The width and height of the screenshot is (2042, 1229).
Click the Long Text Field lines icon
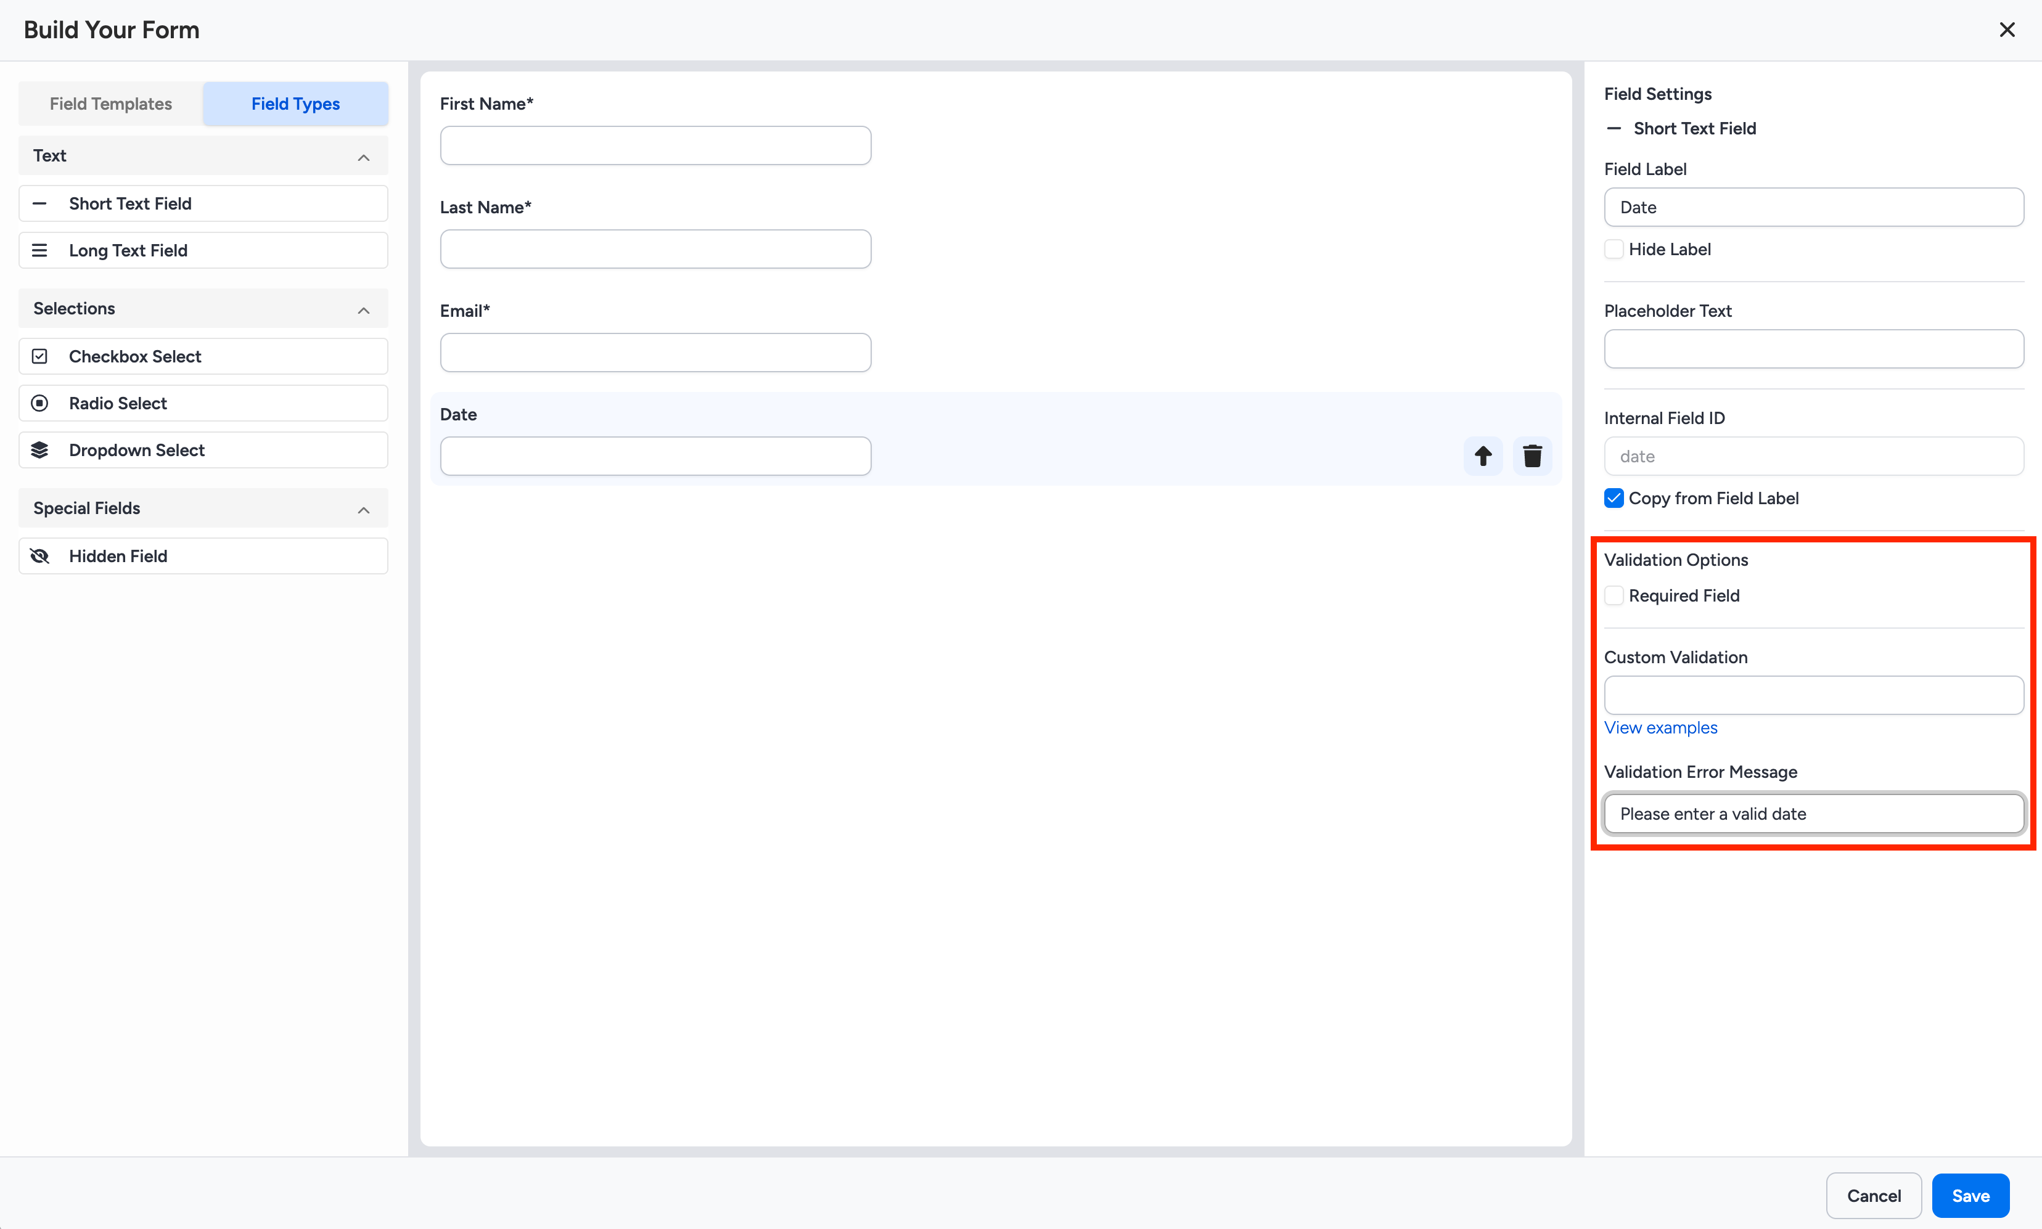39,249
